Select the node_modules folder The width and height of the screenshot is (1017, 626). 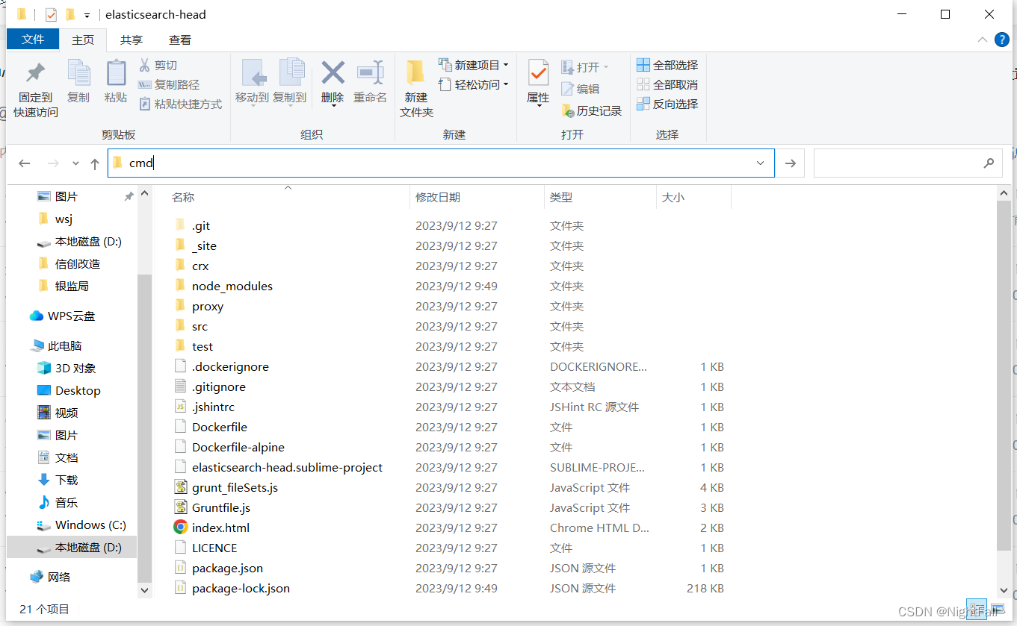tap(232, 286)
